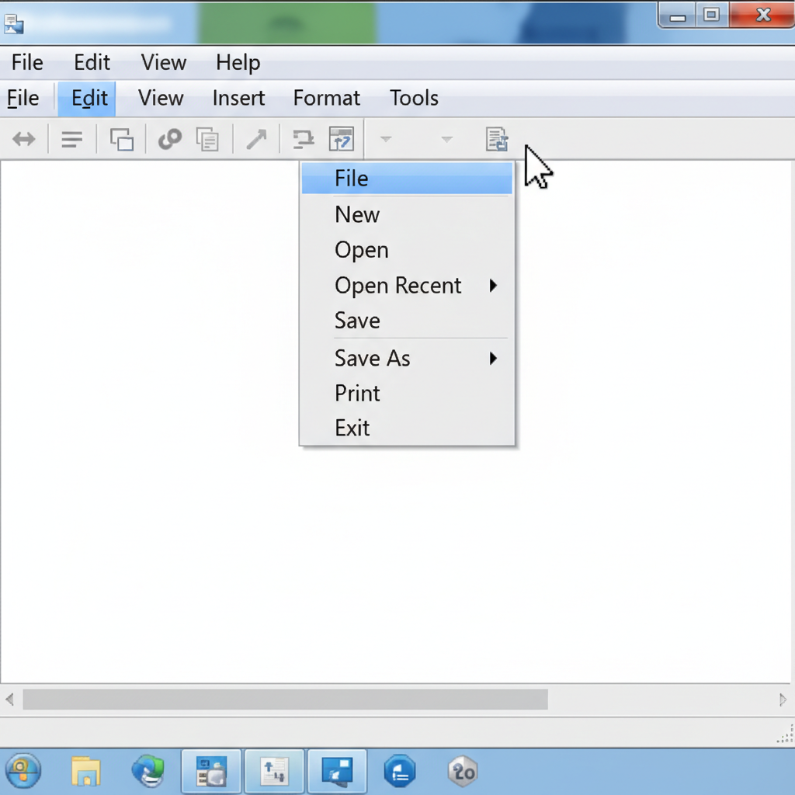Click the text alignment lines toolbar icon

pos(72,140)
